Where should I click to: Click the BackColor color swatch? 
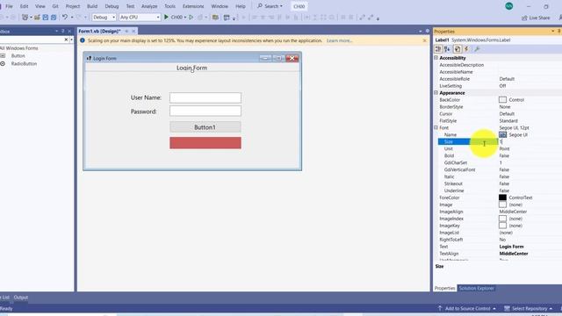pyautogui.click(x=502, y=99)
